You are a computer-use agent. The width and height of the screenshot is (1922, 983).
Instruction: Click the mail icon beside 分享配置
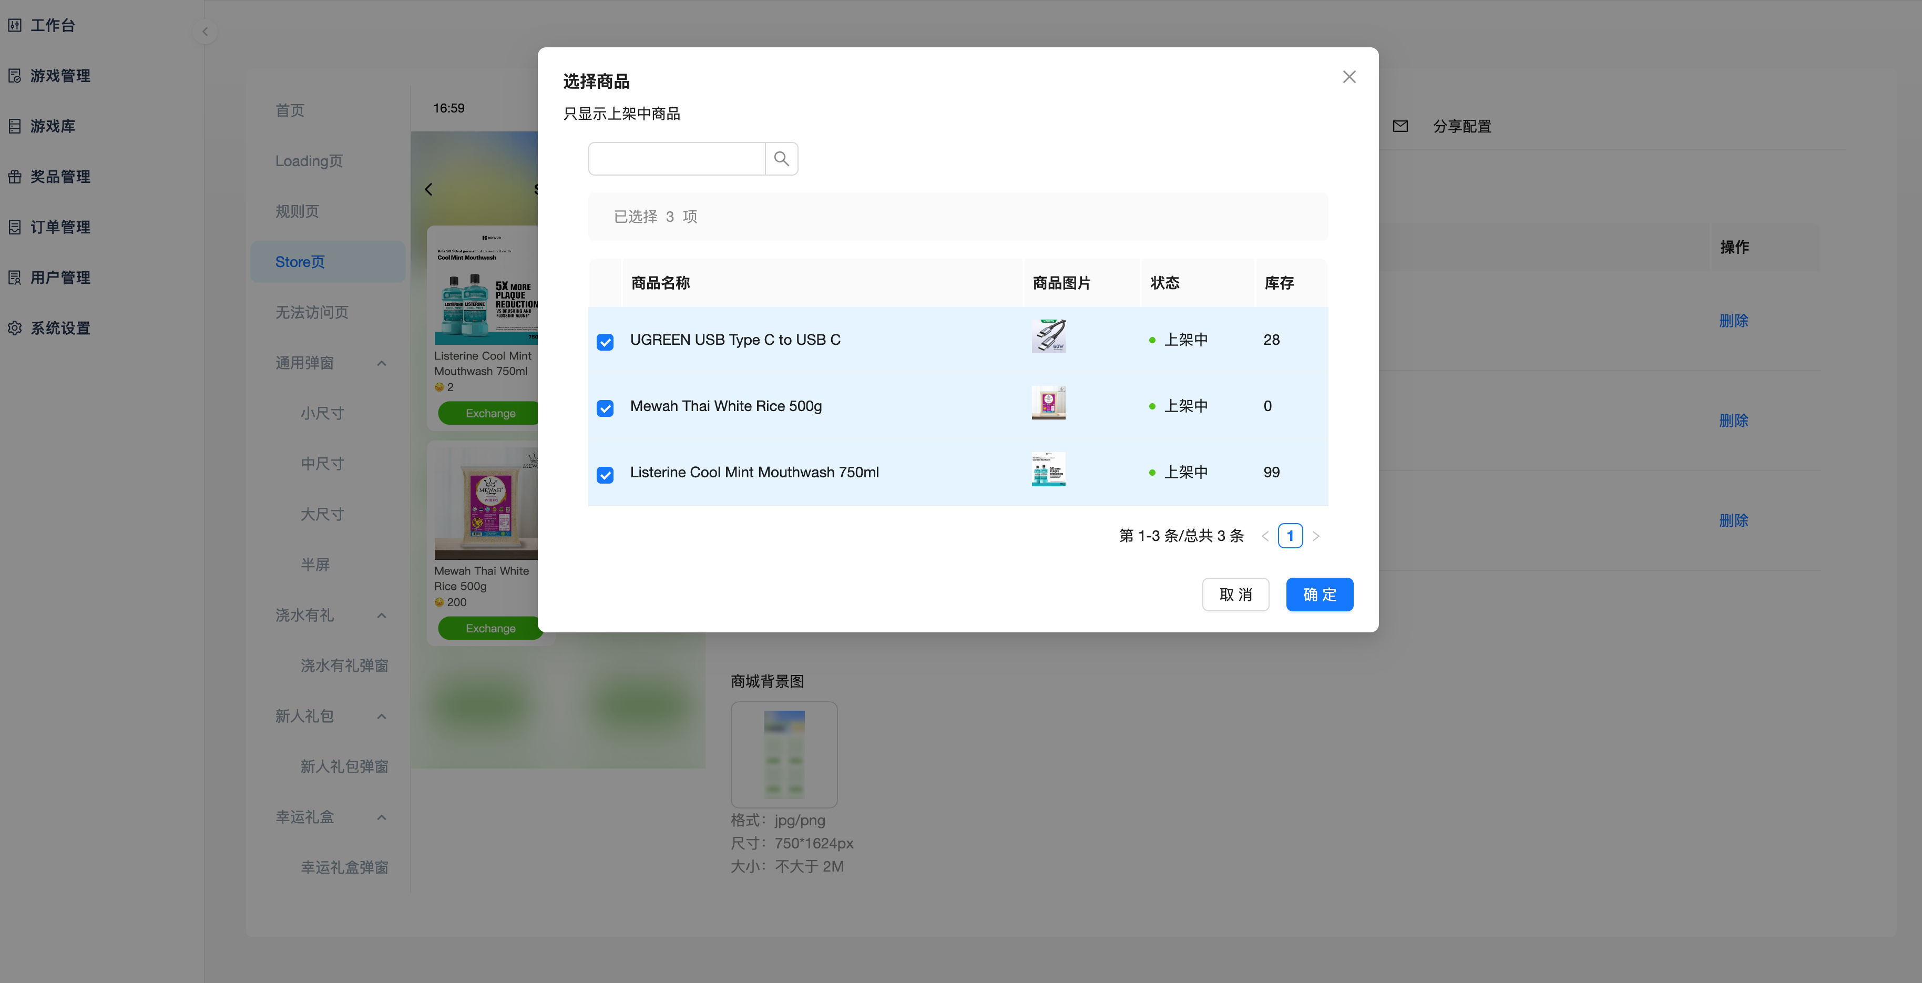(x=1400, y=126)
